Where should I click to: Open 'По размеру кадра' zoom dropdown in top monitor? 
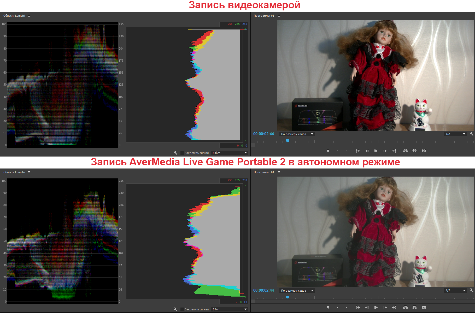[297, 134]
